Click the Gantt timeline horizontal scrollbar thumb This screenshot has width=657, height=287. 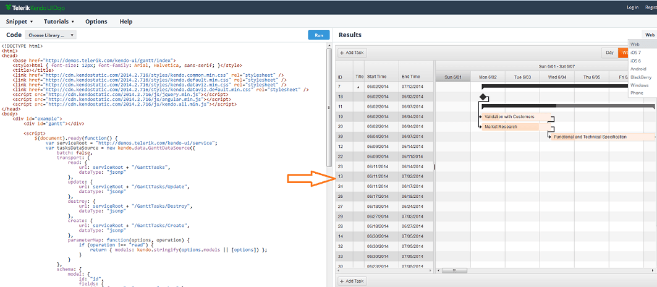(x=454, y=271)
